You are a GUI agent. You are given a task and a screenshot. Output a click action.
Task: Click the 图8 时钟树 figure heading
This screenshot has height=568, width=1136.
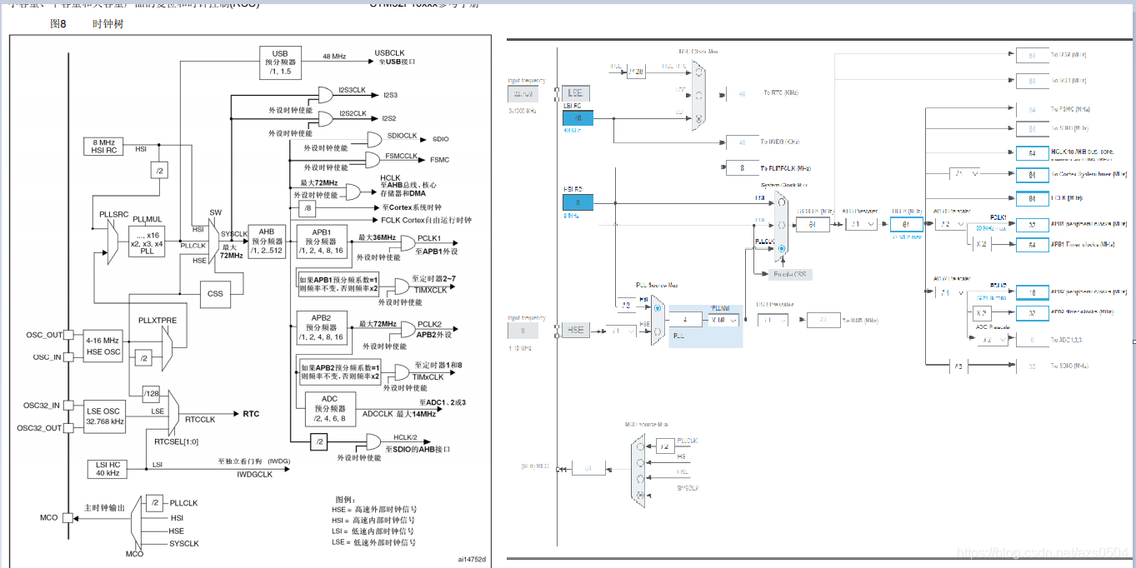coord(87,24)
